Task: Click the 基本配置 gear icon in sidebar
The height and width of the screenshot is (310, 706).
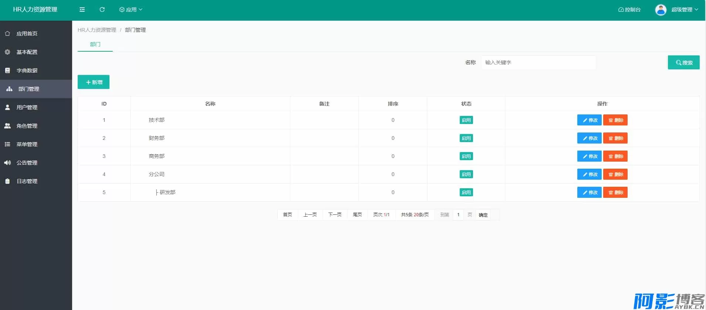Action: 7,52
